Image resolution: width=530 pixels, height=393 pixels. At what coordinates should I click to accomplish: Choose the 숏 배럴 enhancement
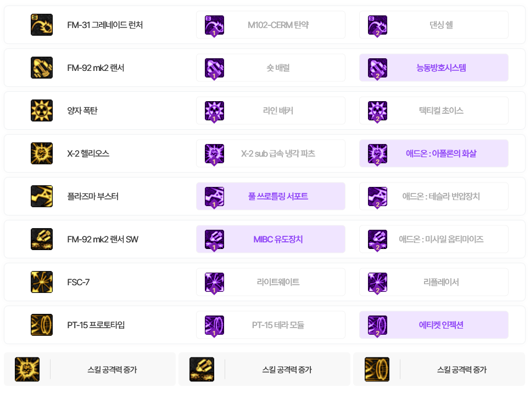pyautogui.click(x=271, y=68)
